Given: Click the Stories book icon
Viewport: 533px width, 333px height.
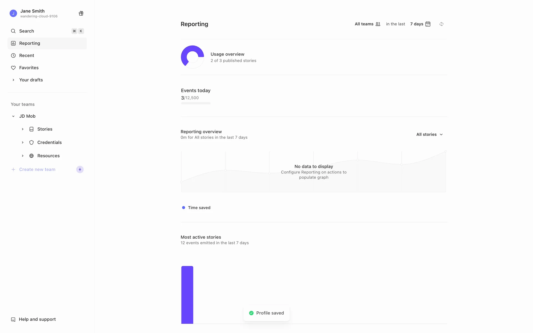Looking at the screenshot, I should click(x=32, y=129).
